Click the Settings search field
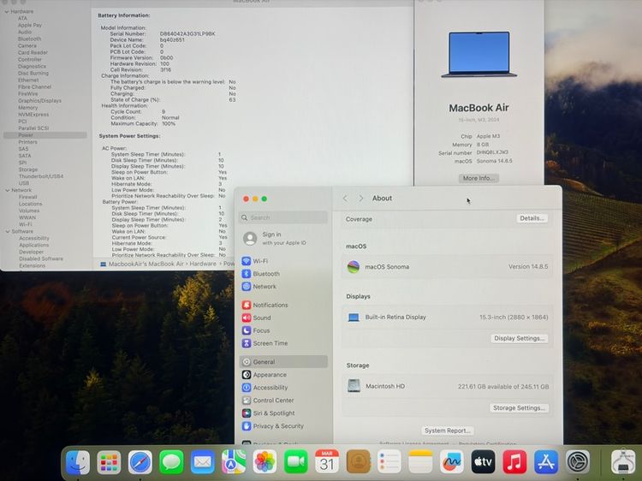The image size is (642, 481). pyautogui.click(x=283, y=217)
